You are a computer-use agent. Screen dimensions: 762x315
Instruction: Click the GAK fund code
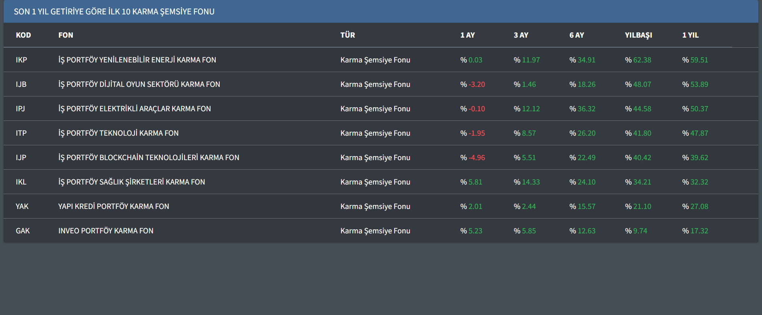point(22,231)
